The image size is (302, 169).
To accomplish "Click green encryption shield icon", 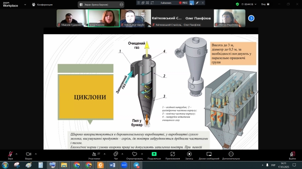I will coord(237,4).
